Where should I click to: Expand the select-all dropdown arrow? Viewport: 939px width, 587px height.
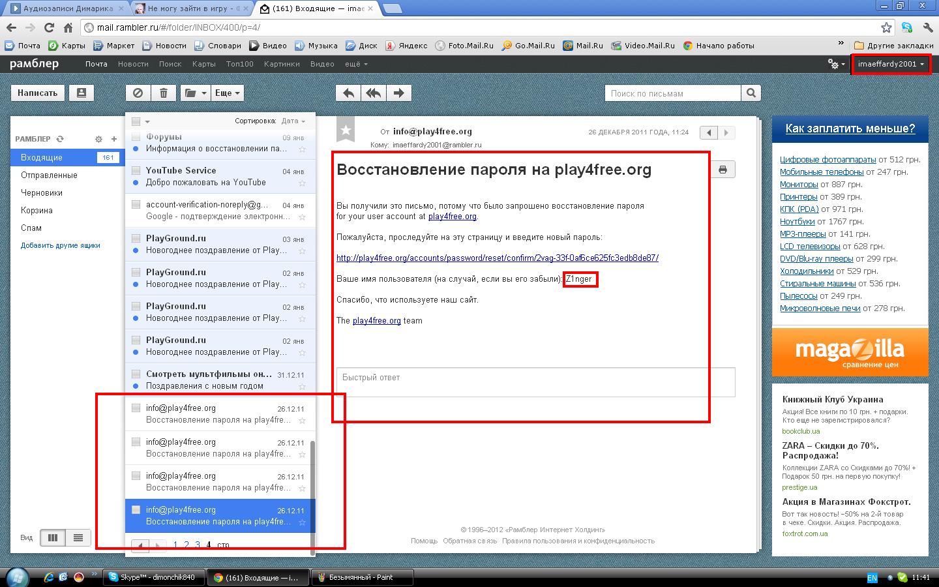point(147,121)
